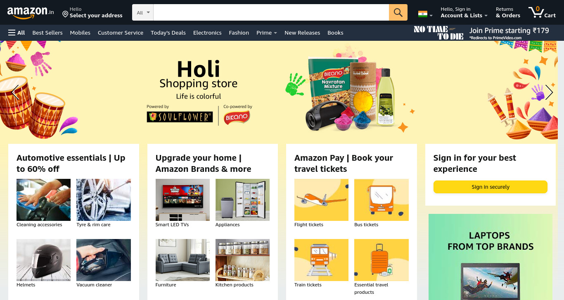Image resolution: width=564 pixels, height=300 pixels.
Task: Select the Flight tickets thumbnail
Action: coord(321,200)
